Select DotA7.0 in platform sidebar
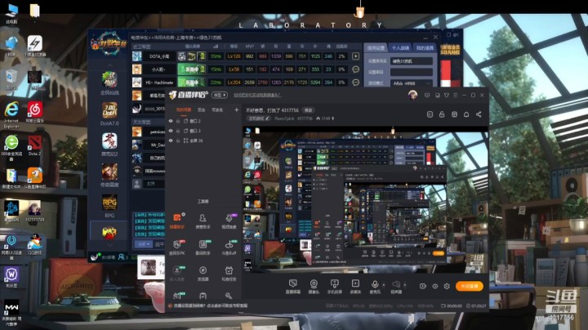Viewport: 588px width, 330px height. 109,114
